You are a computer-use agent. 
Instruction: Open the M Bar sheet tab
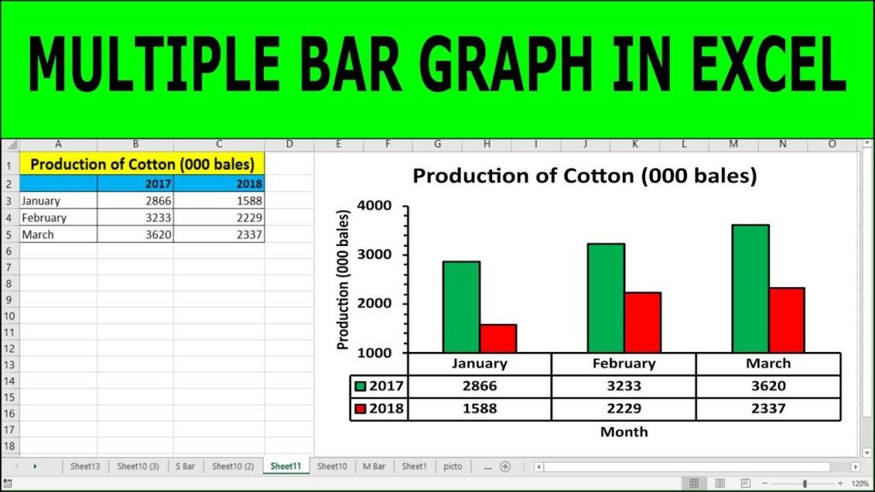point(374,466)
